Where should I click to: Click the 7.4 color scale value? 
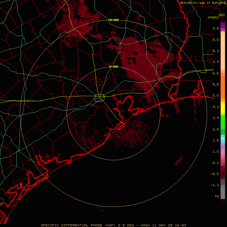[216, 62]
